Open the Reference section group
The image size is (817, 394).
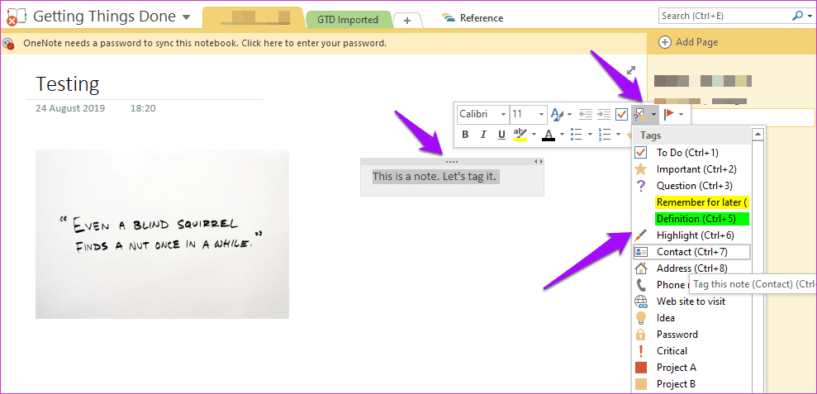pyautogui.click(x=473, y=18)
